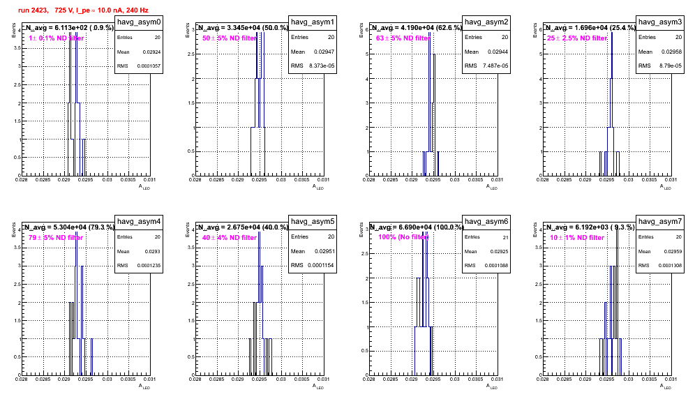Select the havg_asym0 stats box title
695x399 pixels.
pos(139,22)
